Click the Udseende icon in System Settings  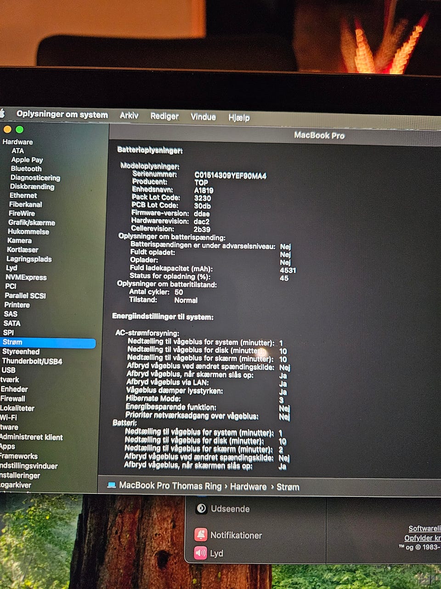tap(201, 508)
